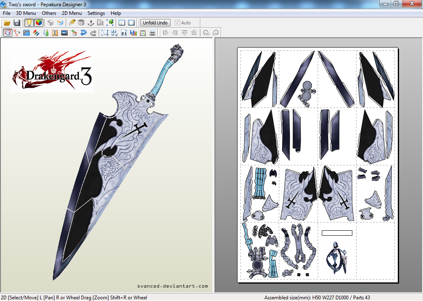The height and width of the screenshot is (301, 423).
Task: Click the align left icon
Action: tap(166, 33)
